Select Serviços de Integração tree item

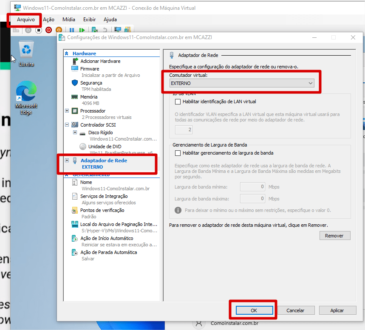[x=104, y=196]
